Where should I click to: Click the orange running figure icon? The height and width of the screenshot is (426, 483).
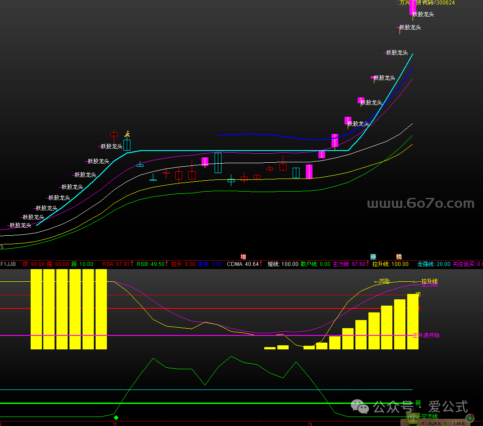pyautogui.click(x=127, y=134)
